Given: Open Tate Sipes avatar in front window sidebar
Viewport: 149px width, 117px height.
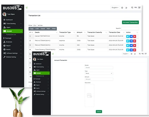Looking at the screenshot, I should (x=35, y=59).
